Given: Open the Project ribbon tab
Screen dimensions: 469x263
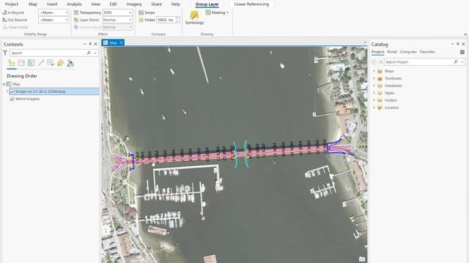Looking at the screenshot, I should 12,4.
